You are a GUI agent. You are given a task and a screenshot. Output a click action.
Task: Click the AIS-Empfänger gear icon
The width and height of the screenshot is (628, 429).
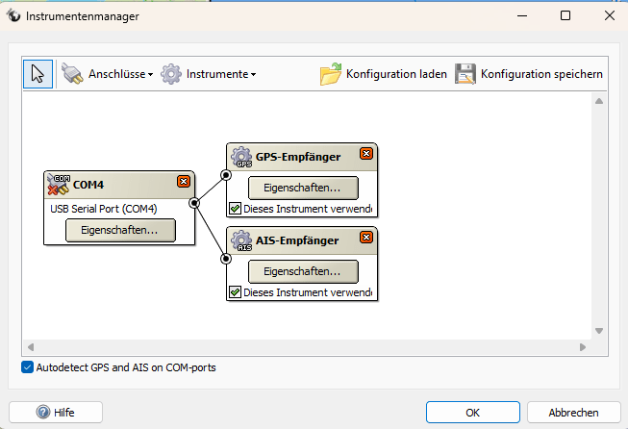click(x=240, y=240)
